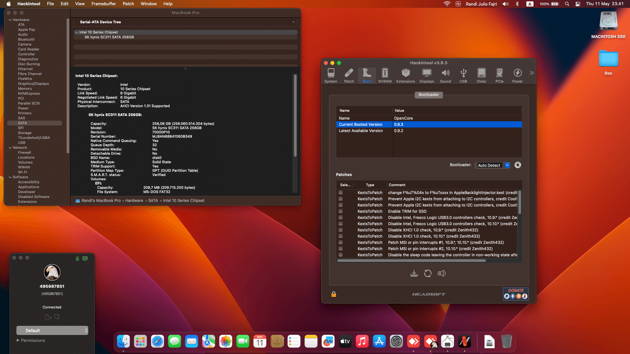The width and height of the screenshot is (630, 354).
Task: Open the Sound section in Hackintool
Action: click(445, 76)
